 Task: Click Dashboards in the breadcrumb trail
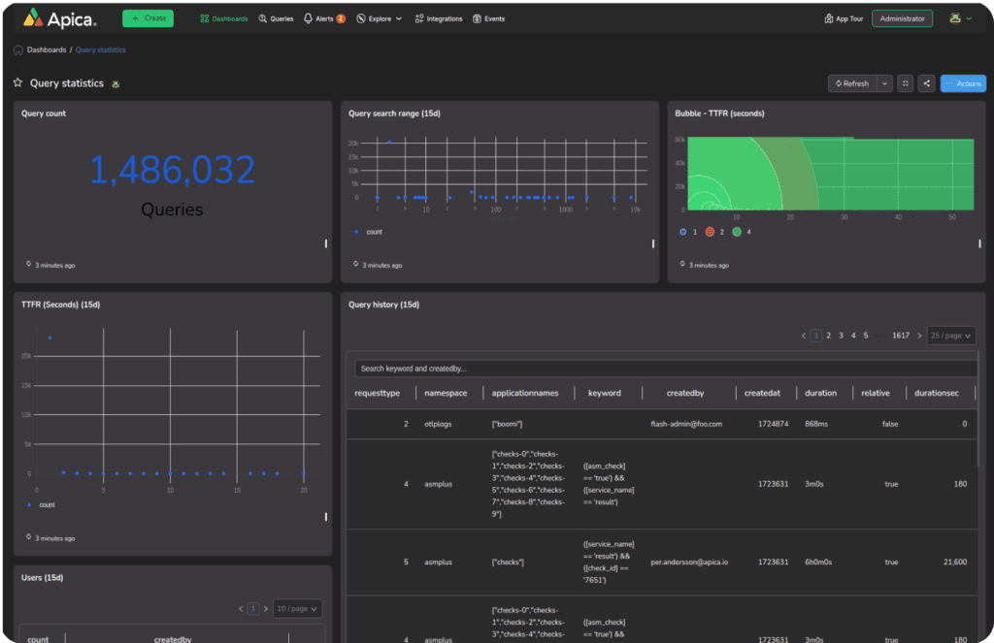tap(46, 48)
